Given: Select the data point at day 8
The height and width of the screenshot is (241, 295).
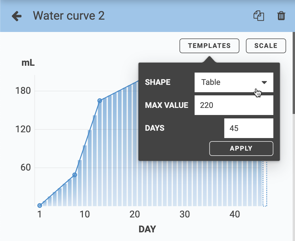Looking at the screenshot, I should point(75,174).
